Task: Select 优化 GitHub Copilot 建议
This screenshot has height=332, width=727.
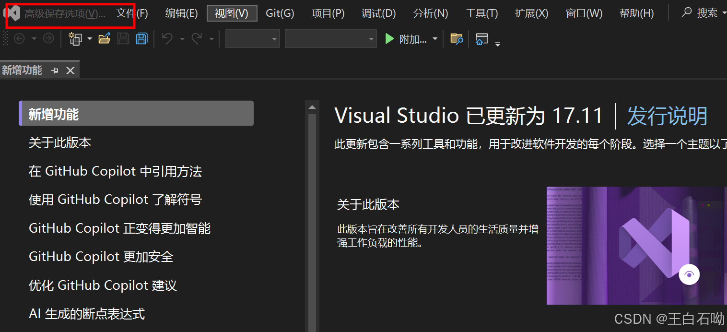Action: 103,285
